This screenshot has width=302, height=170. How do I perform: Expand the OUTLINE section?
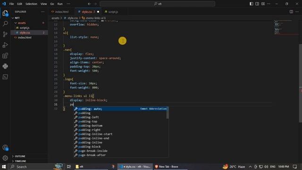click(x=29, y=156)
